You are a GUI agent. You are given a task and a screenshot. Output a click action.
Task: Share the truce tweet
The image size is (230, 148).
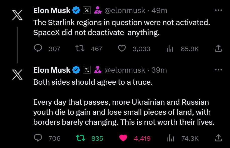click(x=218, y=138)
